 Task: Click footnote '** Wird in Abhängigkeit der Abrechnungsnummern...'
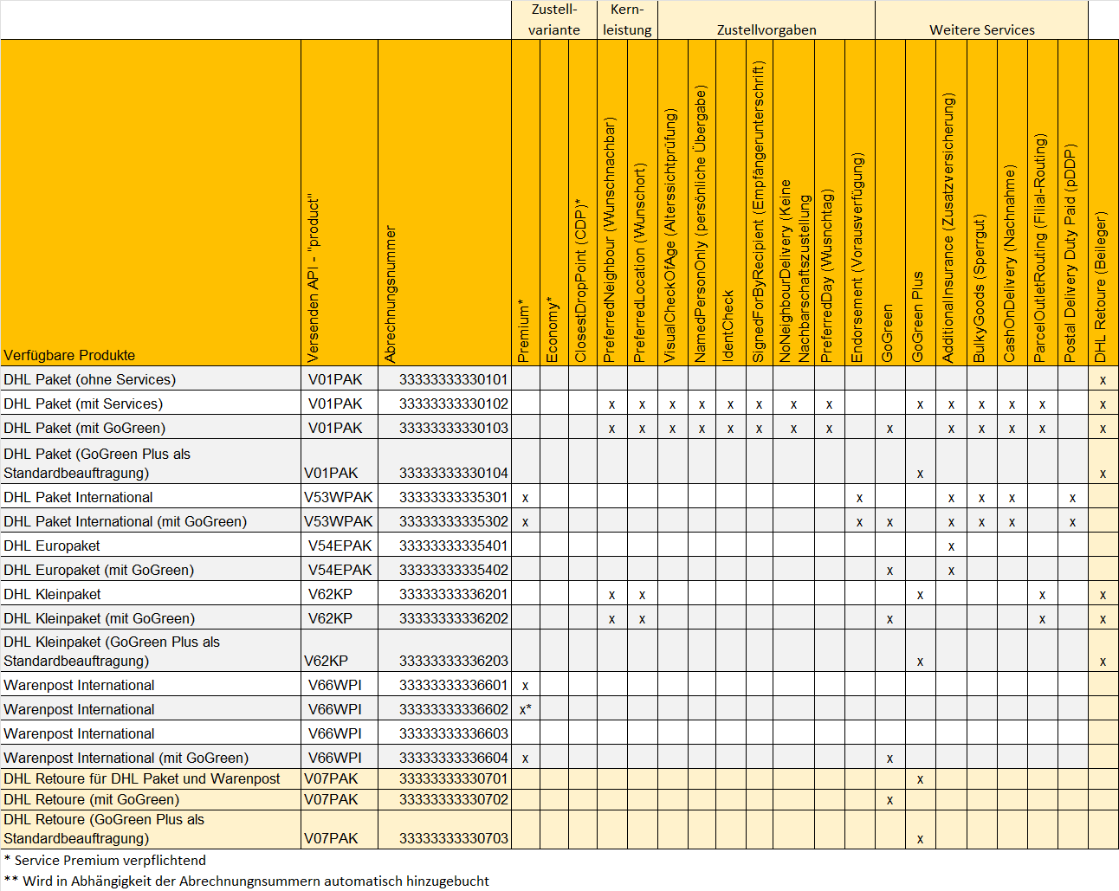pos(247,881)
